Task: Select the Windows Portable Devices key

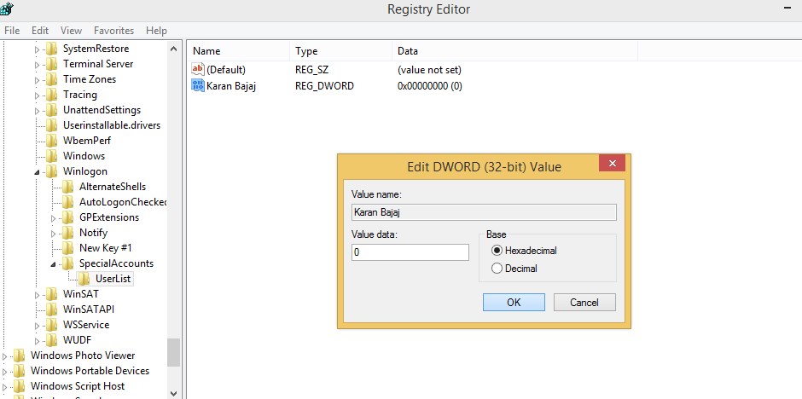Action: point(90,371)
